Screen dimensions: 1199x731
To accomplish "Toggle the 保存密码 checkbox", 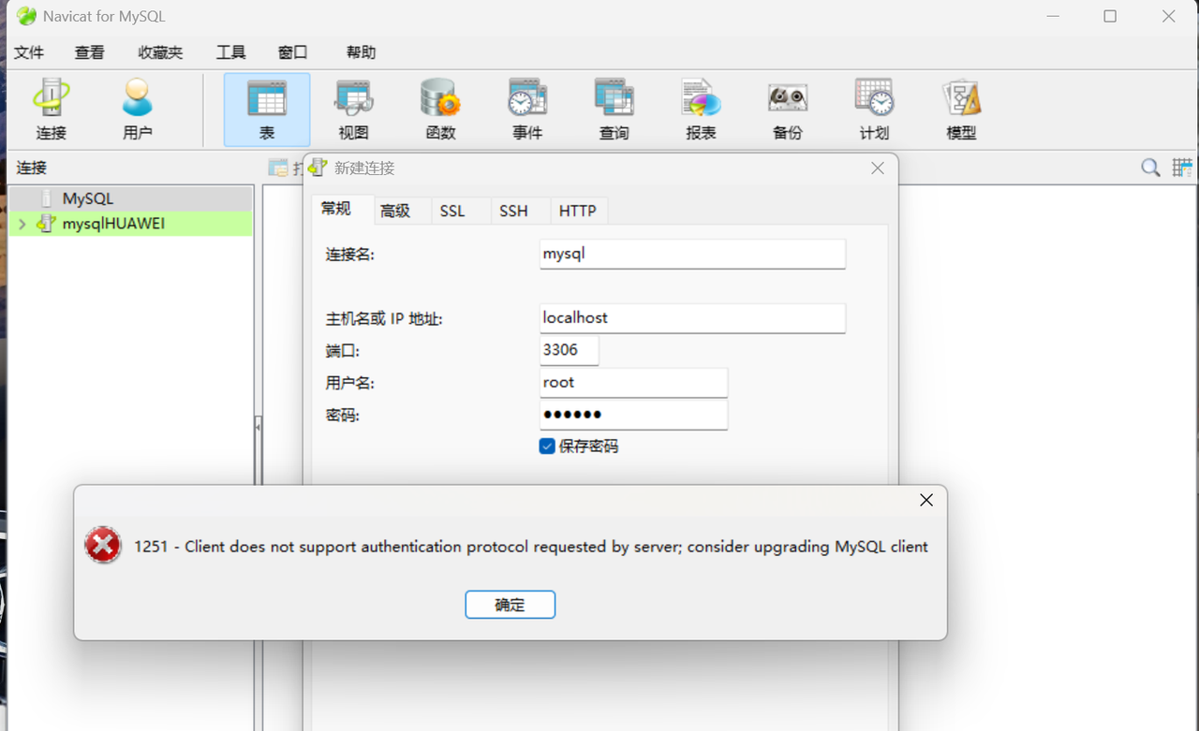I will [x=547, y=446].
